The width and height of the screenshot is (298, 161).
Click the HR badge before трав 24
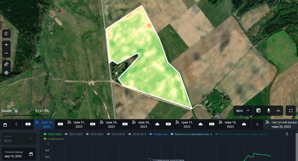tap(93, 124)
